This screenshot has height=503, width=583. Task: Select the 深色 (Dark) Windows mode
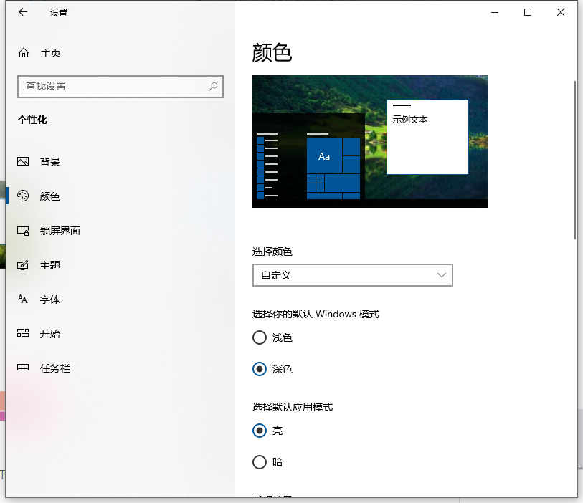click(259, 369)
